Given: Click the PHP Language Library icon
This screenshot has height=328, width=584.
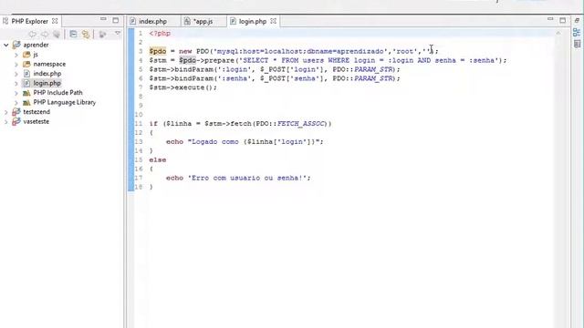Looking at the screenshot, I should pyautogui.click(x=26, y=103).
